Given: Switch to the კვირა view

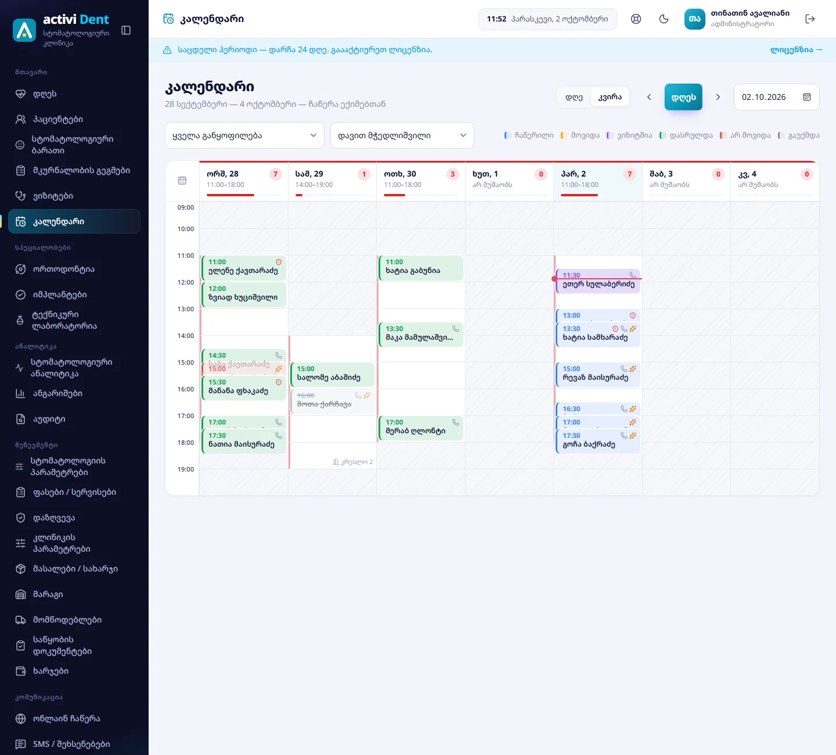Looking at the screenshot, I should pos(610,97).
